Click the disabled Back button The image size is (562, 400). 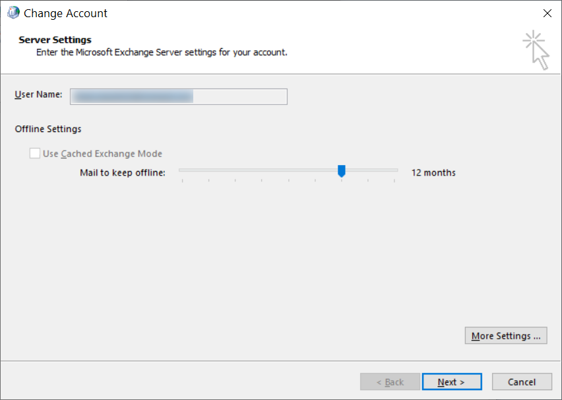(x=390, y=382)
